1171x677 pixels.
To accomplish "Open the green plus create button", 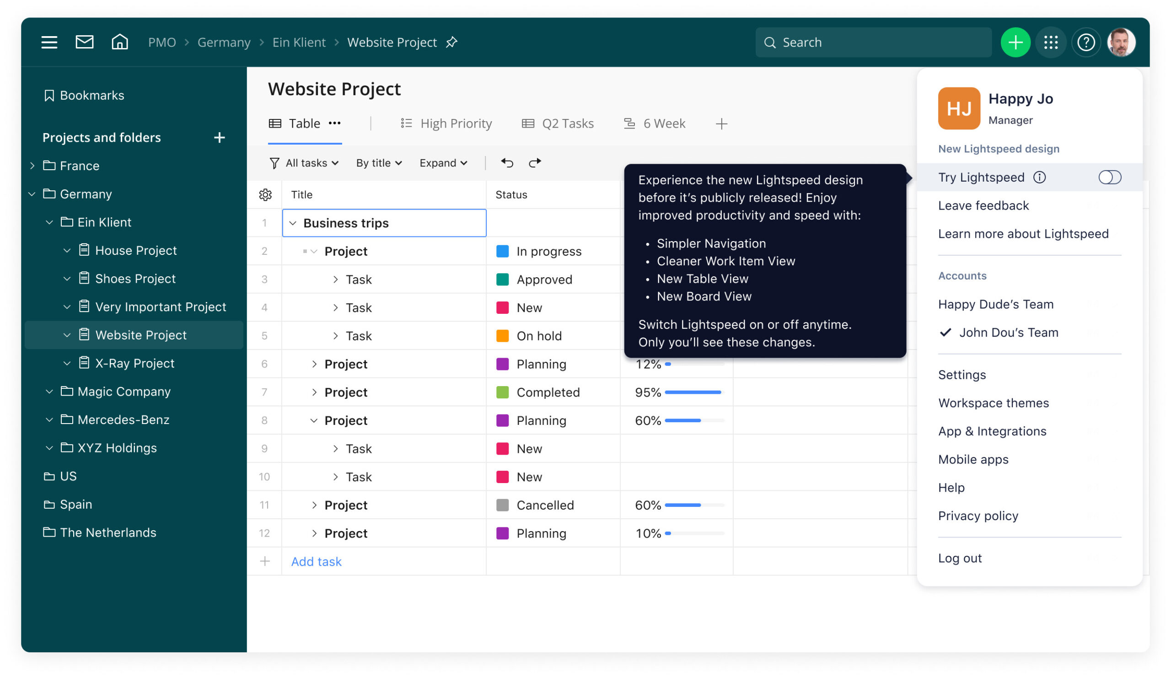I will 1015,42.
